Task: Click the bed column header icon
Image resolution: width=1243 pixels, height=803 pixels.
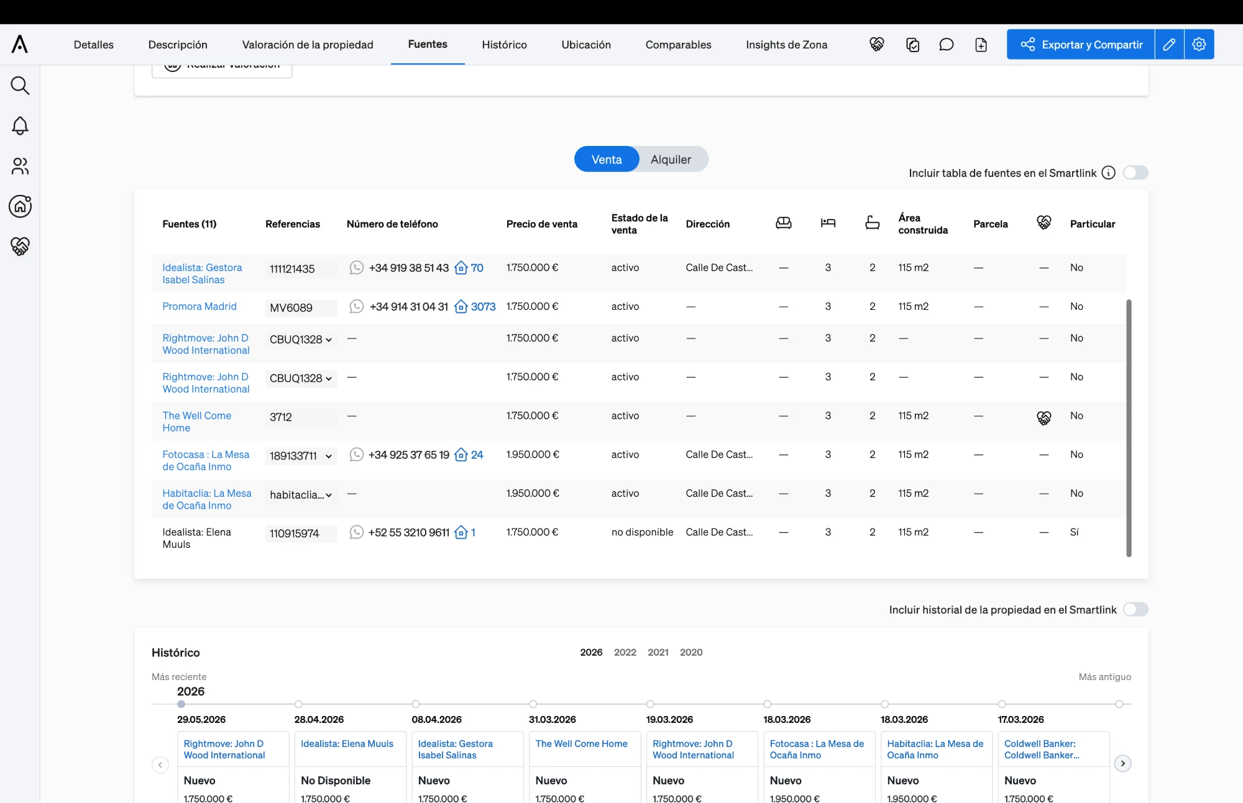Action: tap(828, 223)
